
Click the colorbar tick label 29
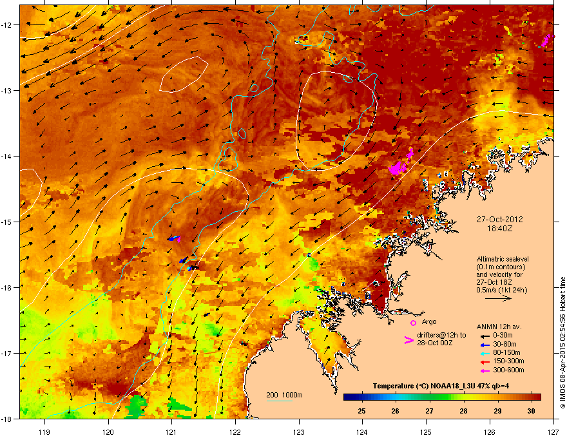[x=497, y=411]
